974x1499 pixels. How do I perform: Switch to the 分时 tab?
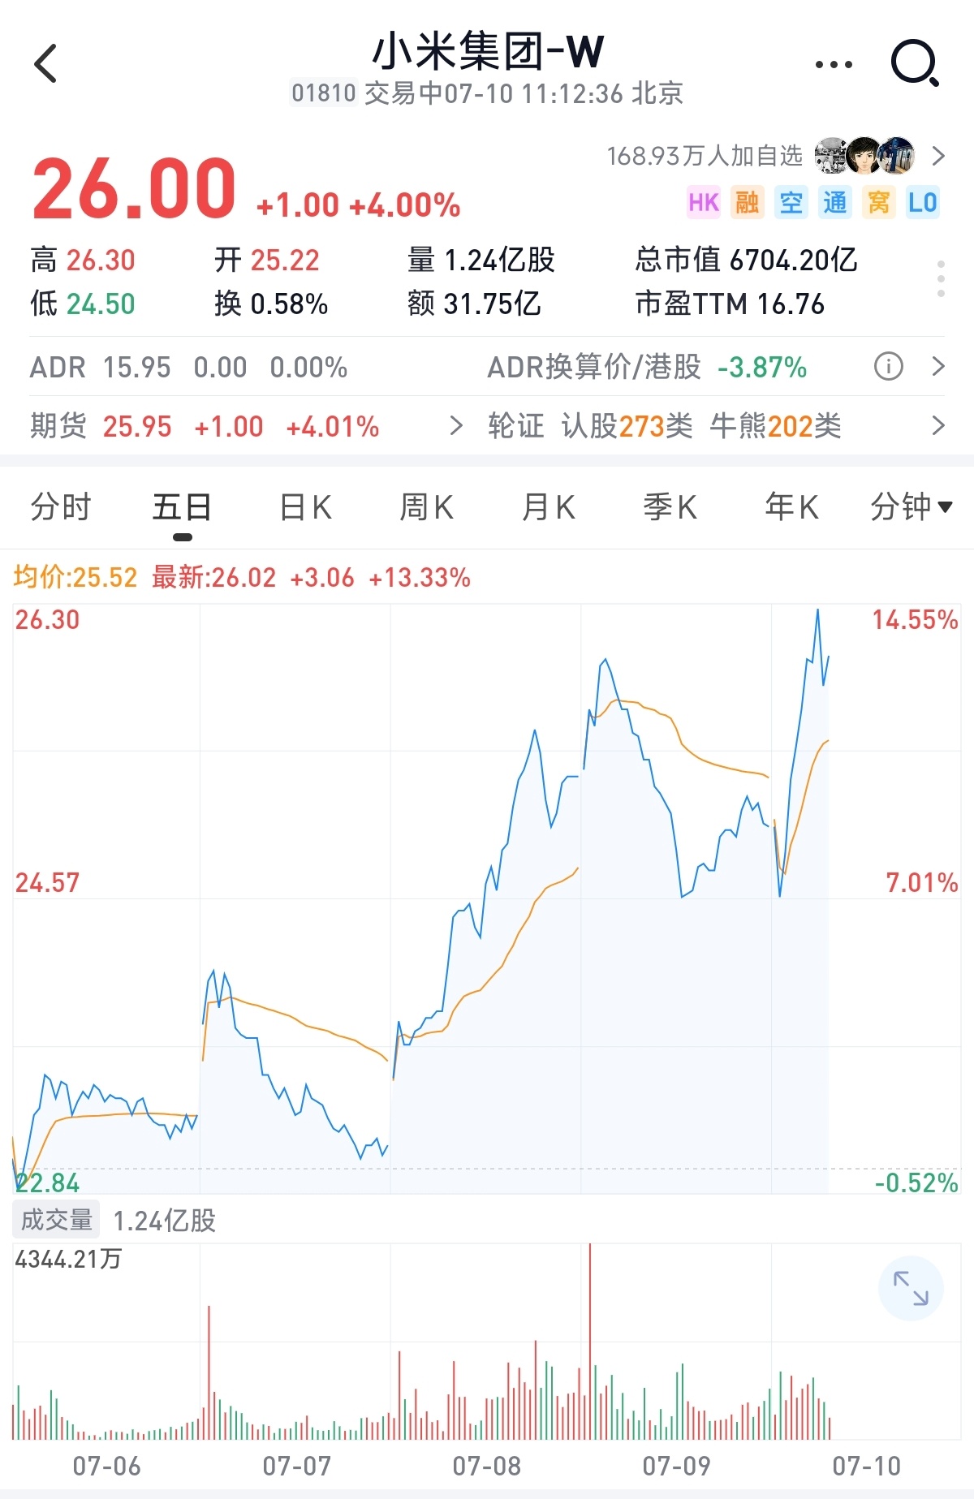coord(61,507)
